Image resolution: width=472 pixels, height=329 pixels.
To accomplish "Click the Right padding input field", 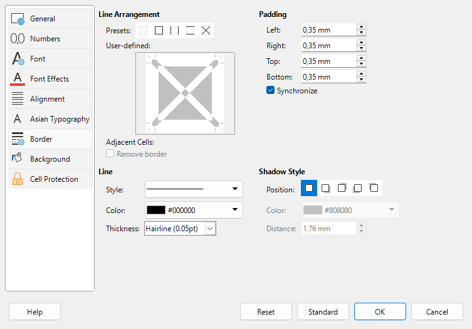I will (x=328, y=46).
